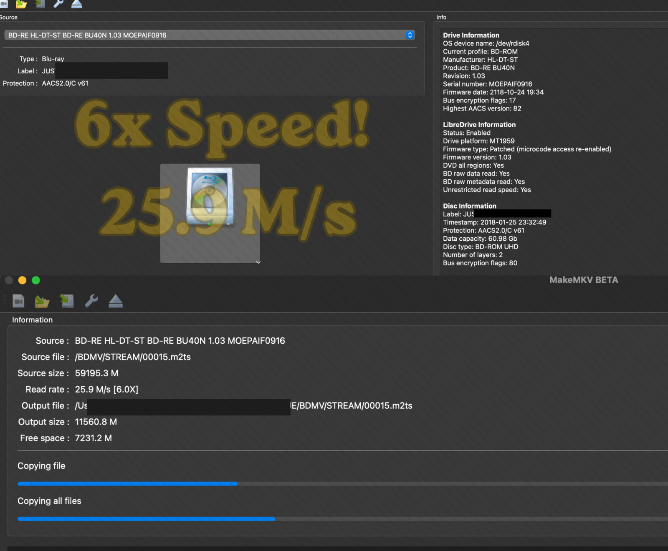Expand the small chevron beside the disc button

pyautogui.click(x=258, y=262)
